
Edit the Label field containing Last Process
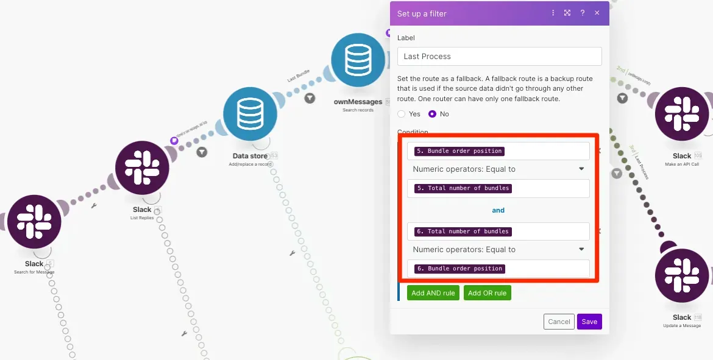[x=499, y=57]
